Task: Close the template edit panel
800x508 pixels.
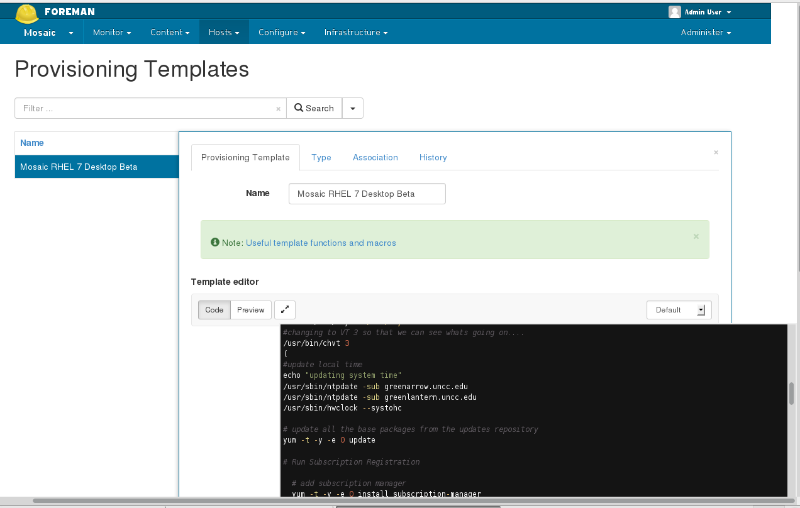Action: pyautogui.click(x=716, y=152)
